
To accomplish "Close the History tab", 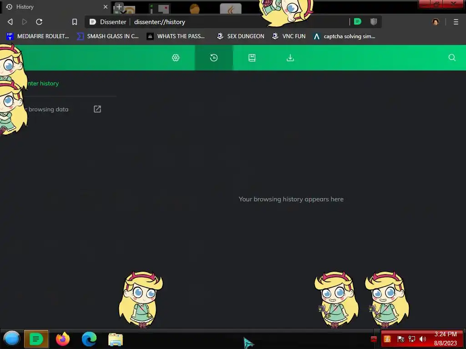I will [106, 6].
